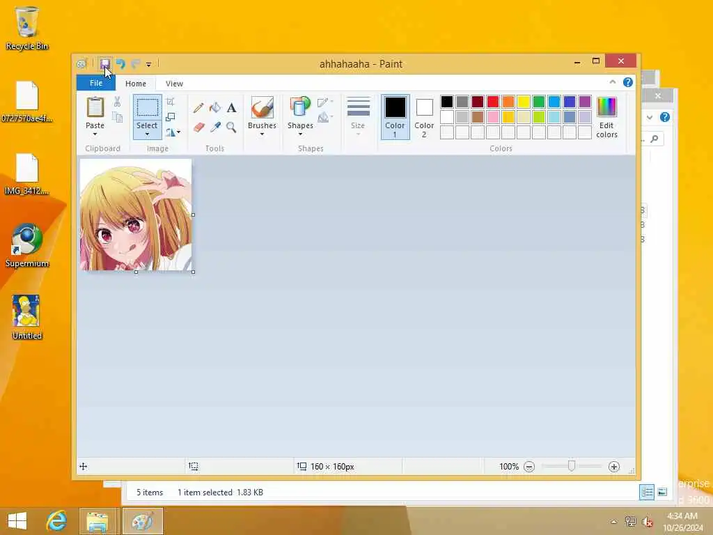Select the Color 1 foreground button
Image resolution: width=713 pixels, height=535 pixels.
pyautogui.click(x=395, y=117)
